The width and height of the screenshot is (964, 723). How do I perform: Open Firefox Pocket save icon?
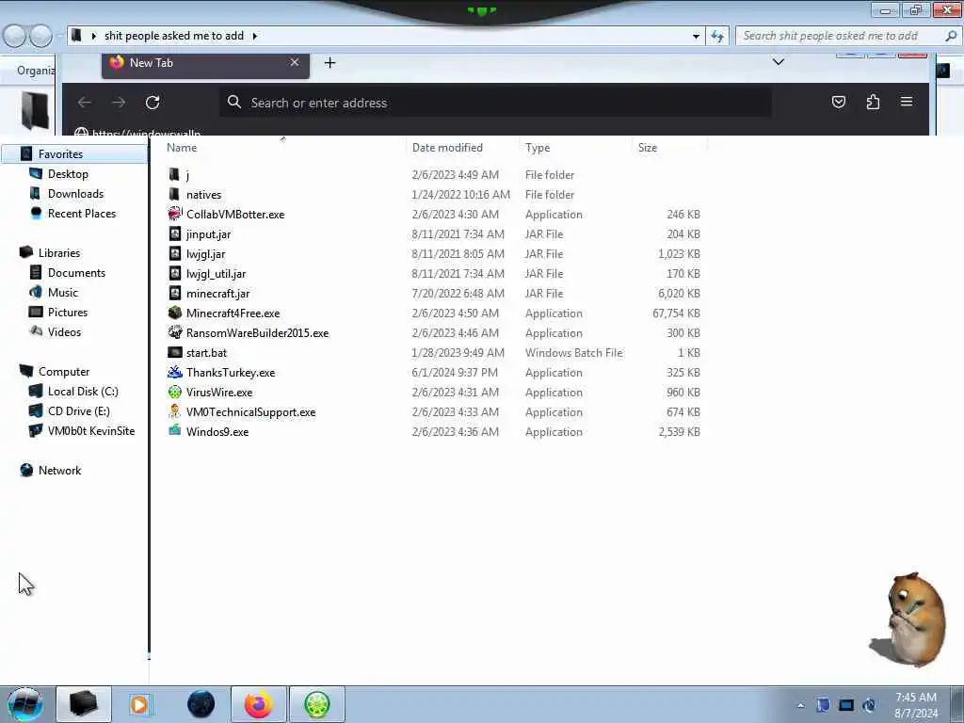(839, 102)
